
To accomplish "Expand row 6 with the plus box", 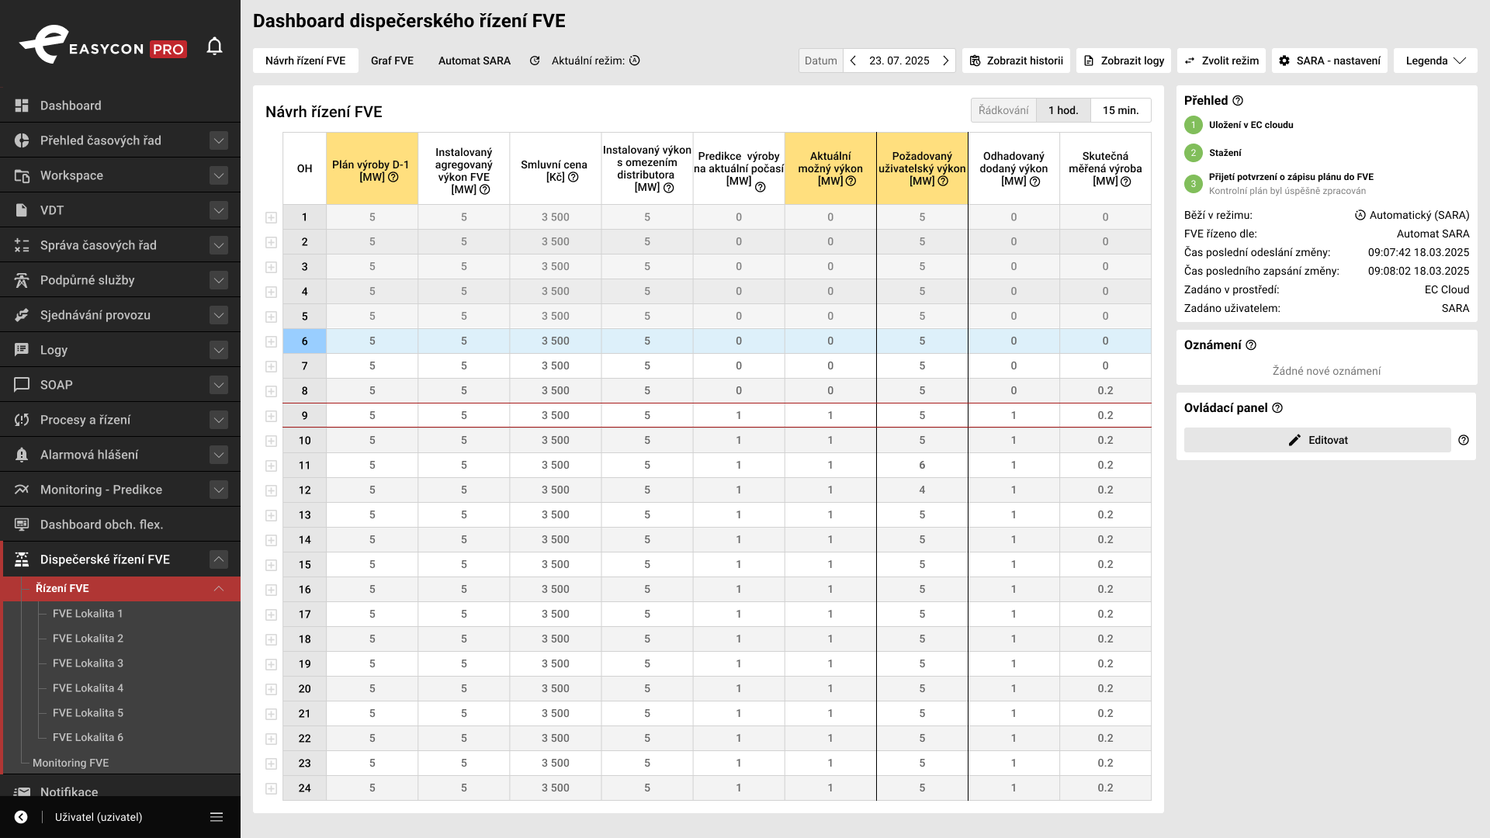I will tap(271, 341).
